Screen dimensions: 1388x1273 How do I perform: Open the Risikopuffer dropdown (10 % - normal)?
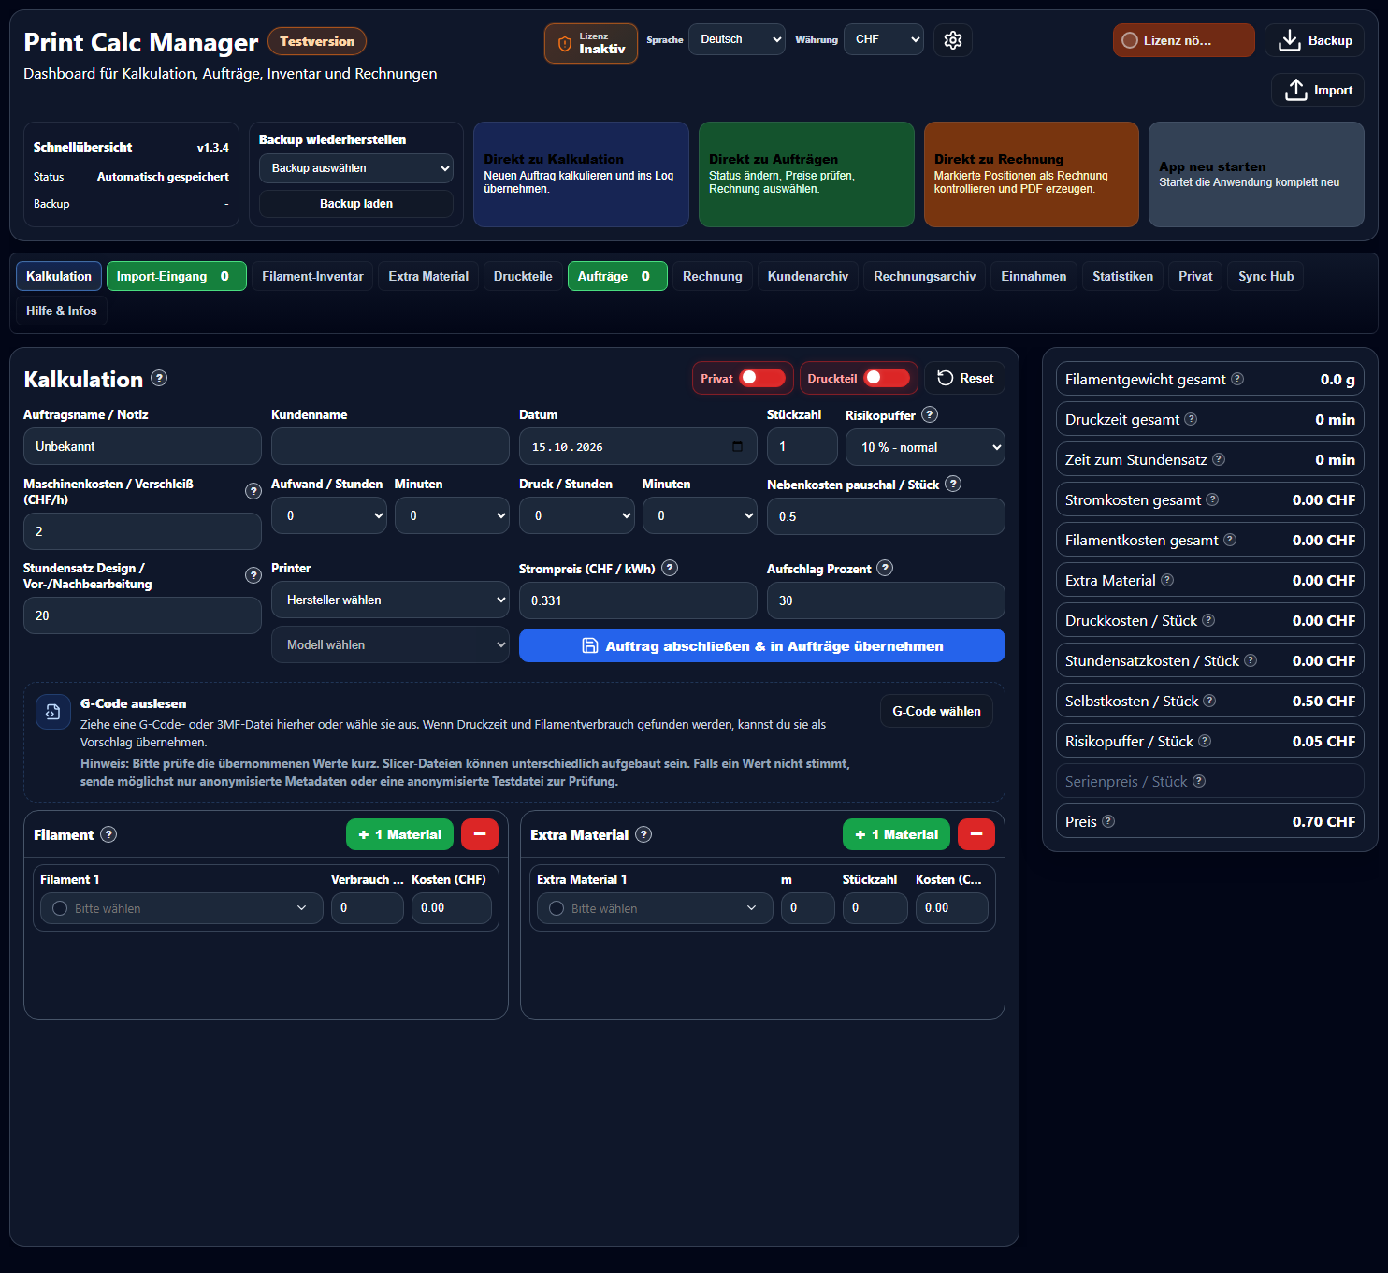(x=925, y=447)
